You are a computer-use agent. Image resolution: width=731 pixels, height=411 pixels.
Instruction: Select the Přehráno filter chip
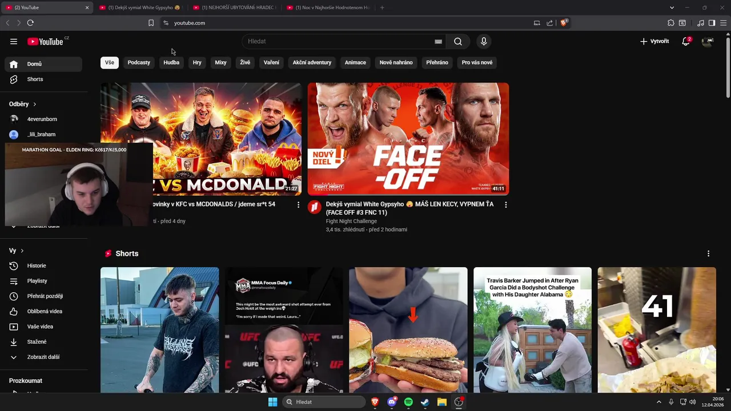[437, 62]
